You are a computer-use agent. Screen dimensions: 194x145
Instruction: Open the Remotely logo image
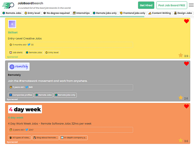[x=19, y=67]
